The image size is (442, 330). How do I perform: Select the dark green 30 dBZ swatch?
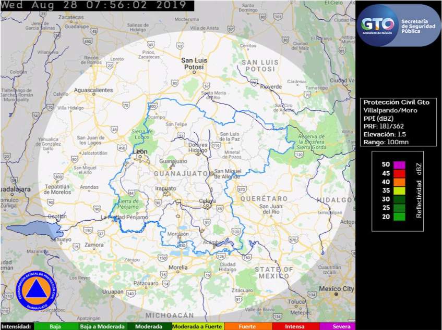point(399,199)
